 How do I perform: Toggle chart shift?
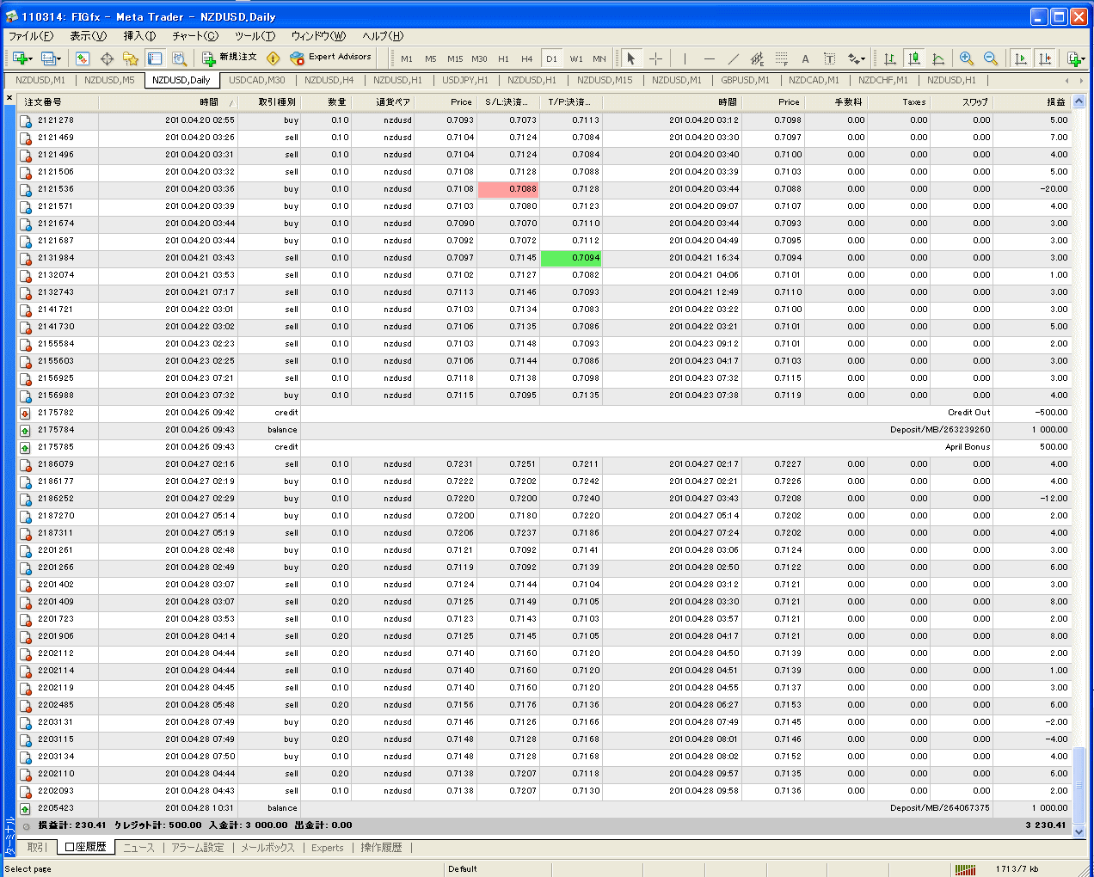pyautogui.click(x=1045, y=58)
